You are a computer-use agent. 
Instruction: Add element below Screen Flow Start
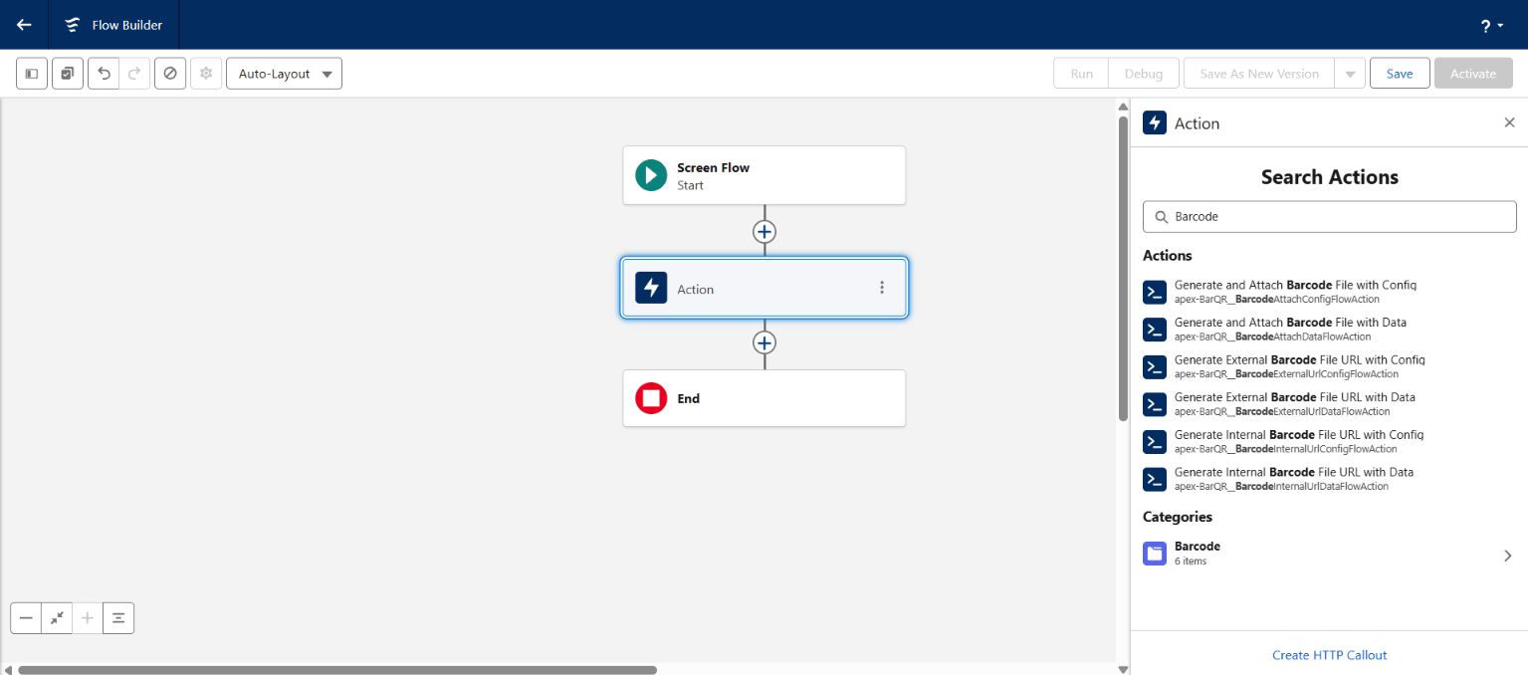click(x=764, y=231)
